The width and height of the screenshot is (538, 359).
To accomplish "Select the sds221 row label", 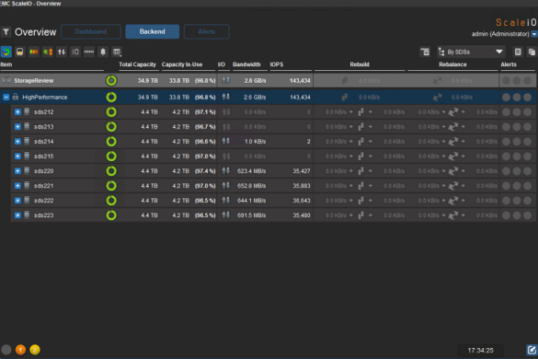I will point(43,186).
